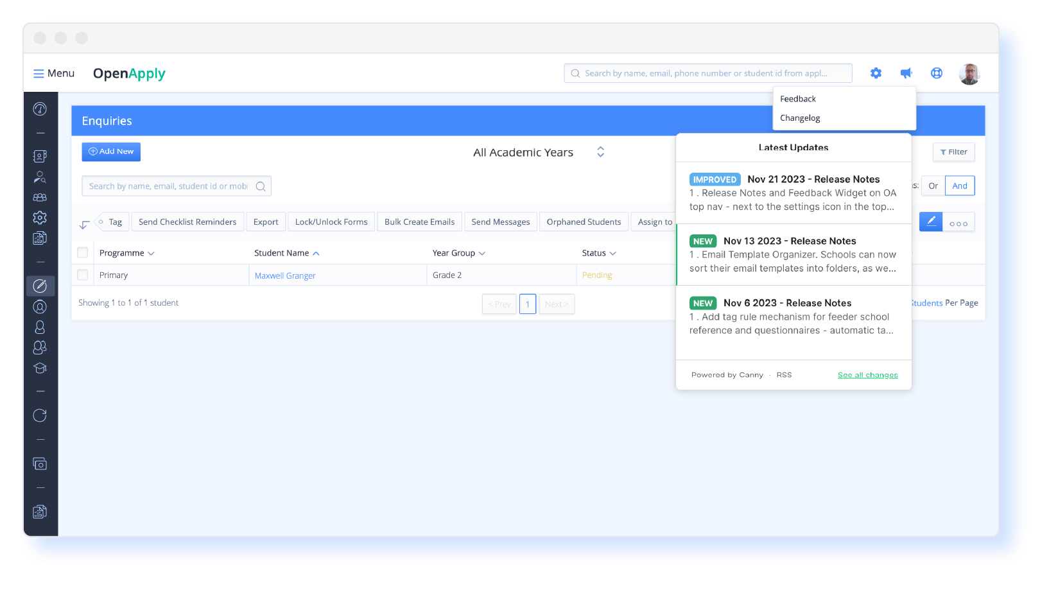Image resolution: width=1058 pixels, height=601 pixels.
Task: Open Maxwell Granger student link
Action: coord(285,275)
